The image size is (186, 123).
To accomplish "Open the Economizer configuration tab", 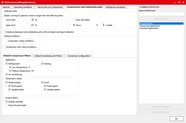I will (x=79, y=56).
